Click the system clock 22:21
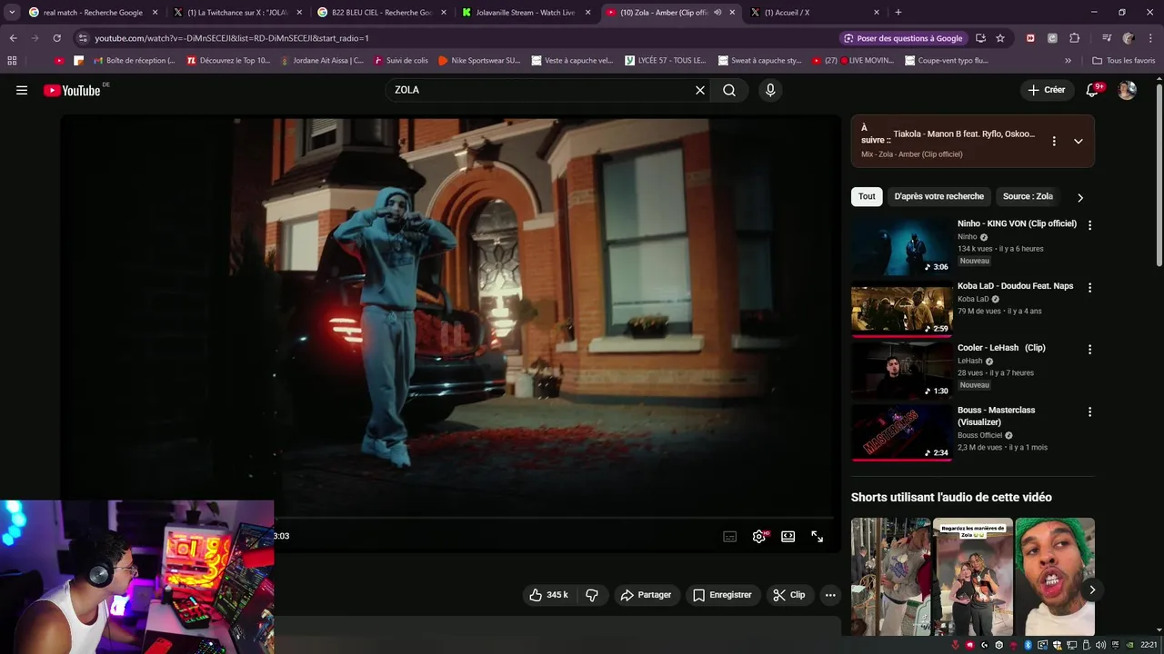The image size is (1164, 654). tap(1149, 645)
